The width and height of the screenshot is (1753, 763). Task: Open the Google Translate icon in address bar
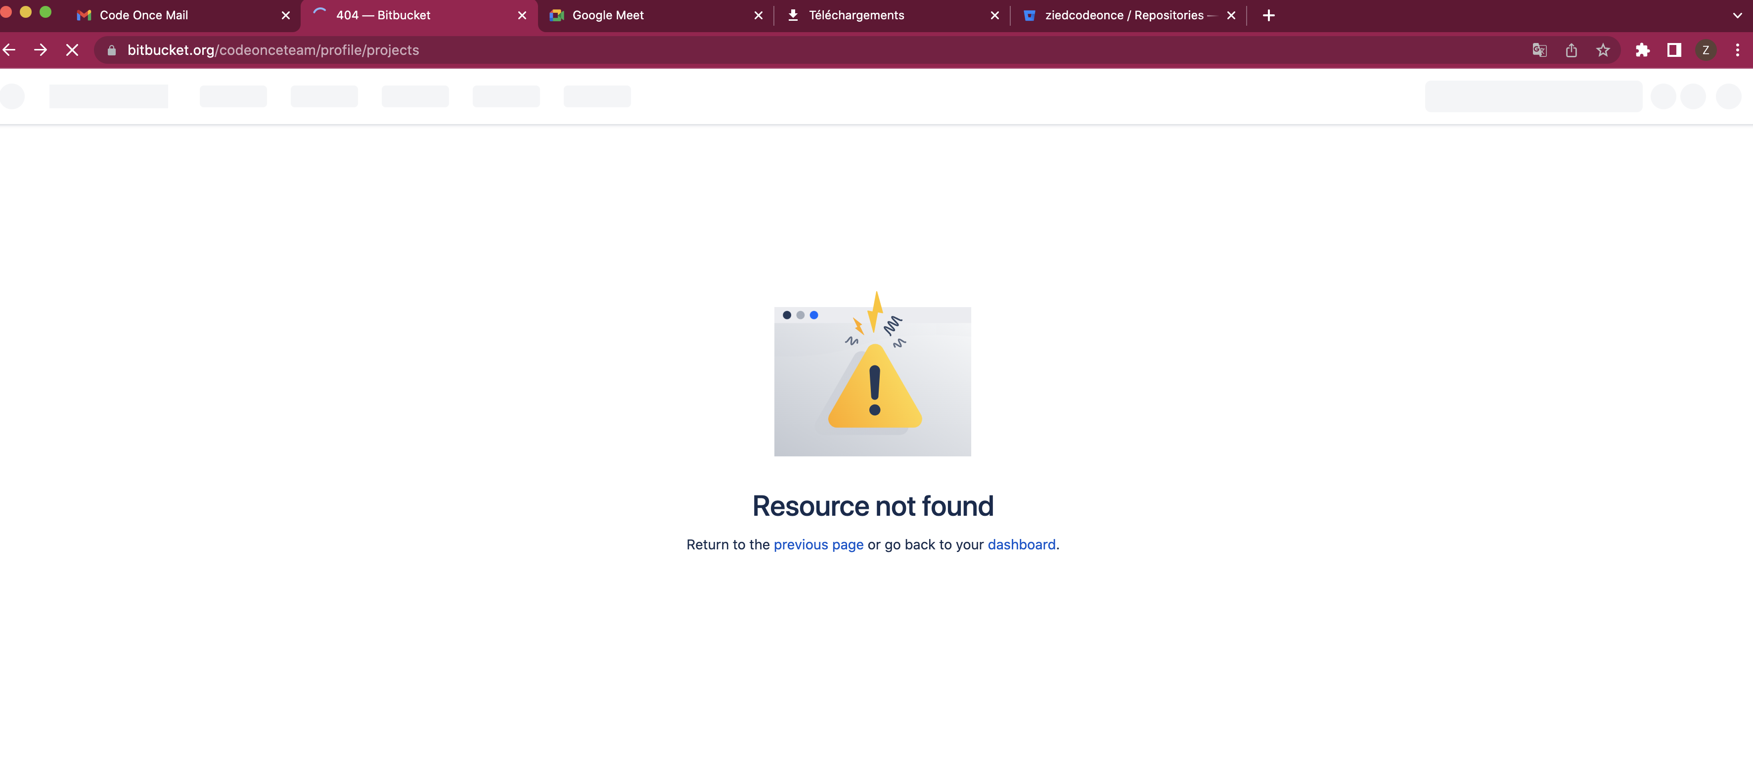pyautogui.click(x=1539, y=49)
